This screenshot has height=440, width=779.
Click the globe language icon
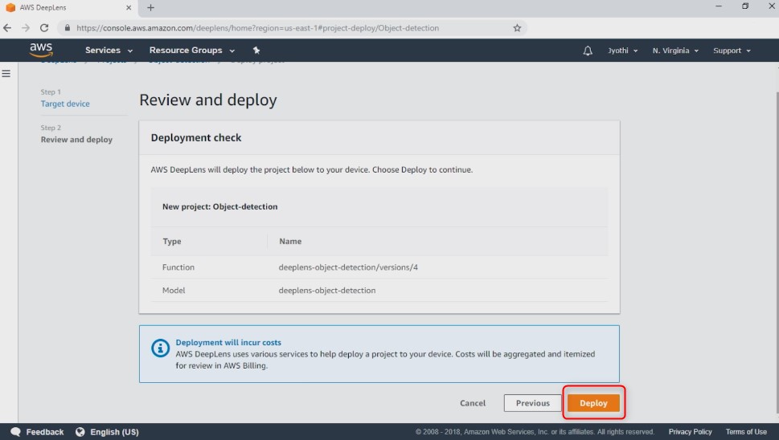tap(80, 431)
